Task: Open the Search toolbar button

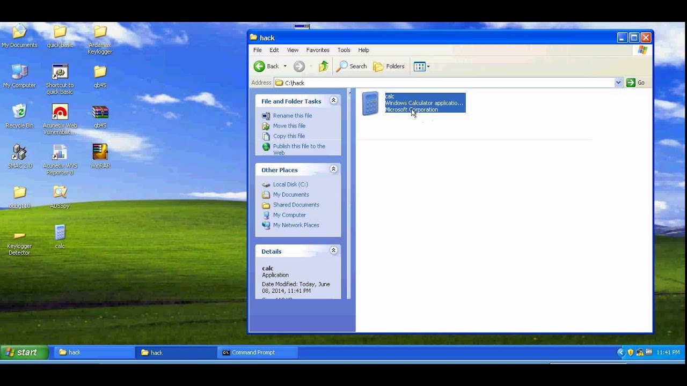Action: (352, 66)
